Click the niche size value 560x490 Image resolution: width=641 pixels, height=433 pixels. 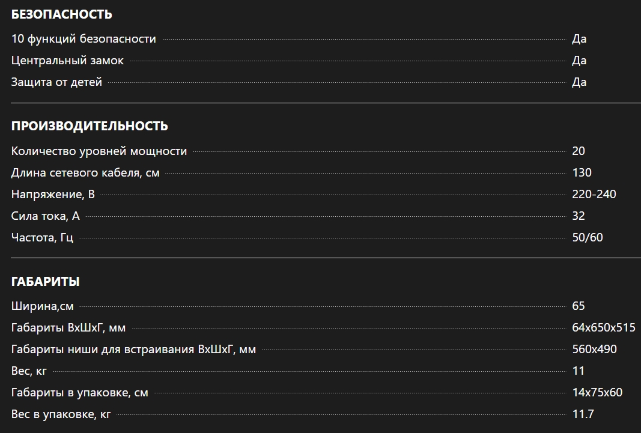[594, 350]
